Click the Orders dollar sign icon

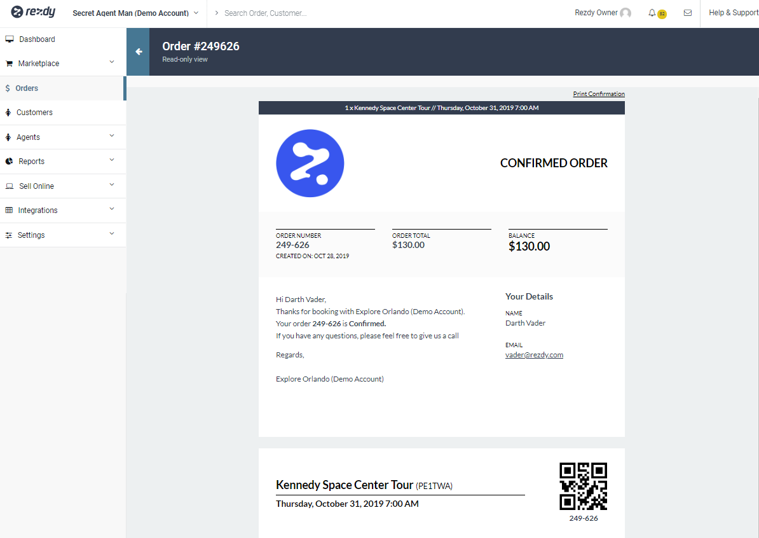click(7, 88)
